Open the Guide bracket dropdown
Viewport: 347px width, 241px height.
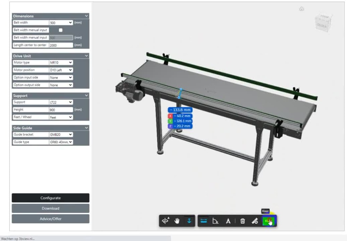(61, 135)
